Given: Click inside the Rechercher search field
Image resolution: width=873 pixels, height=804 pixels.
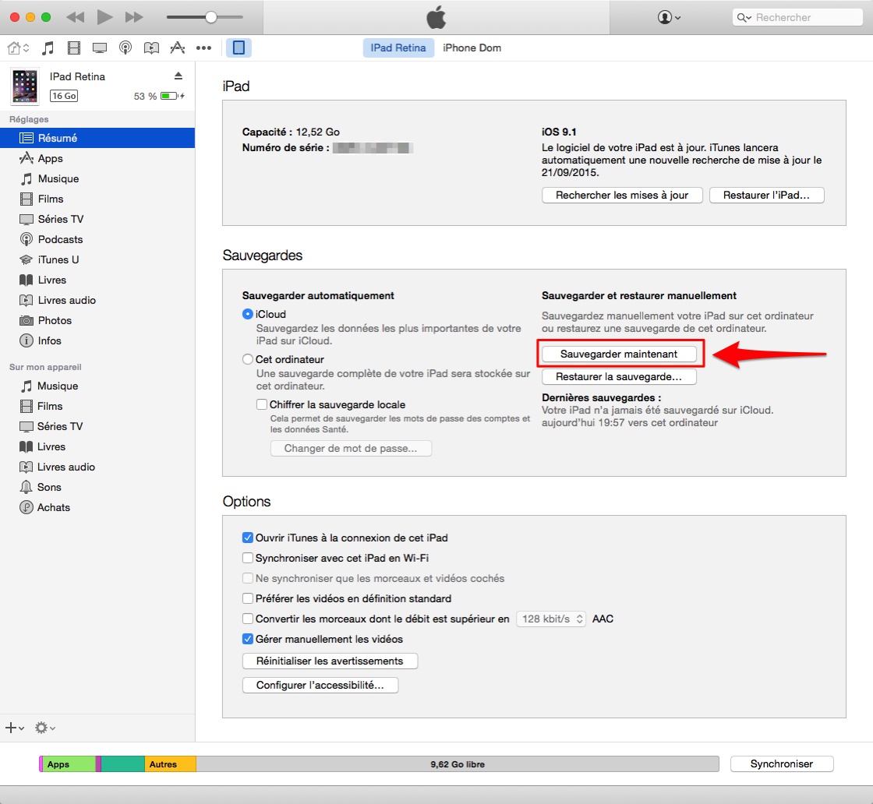Looking at the screenshot, I should tap(797, 16).
